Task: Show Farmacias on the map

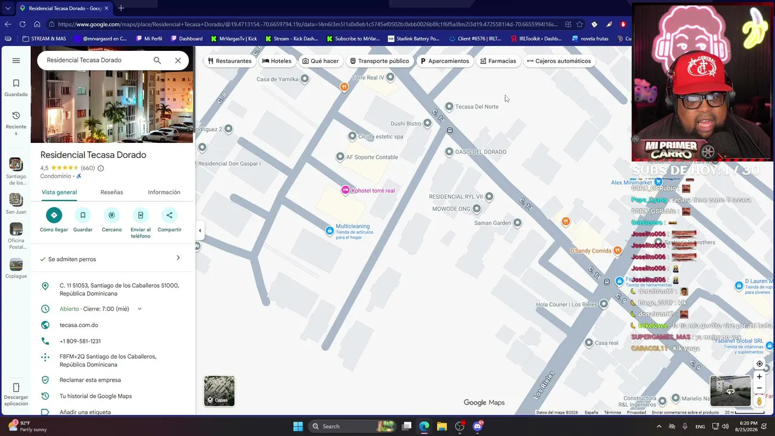Action: pos(498,61)
